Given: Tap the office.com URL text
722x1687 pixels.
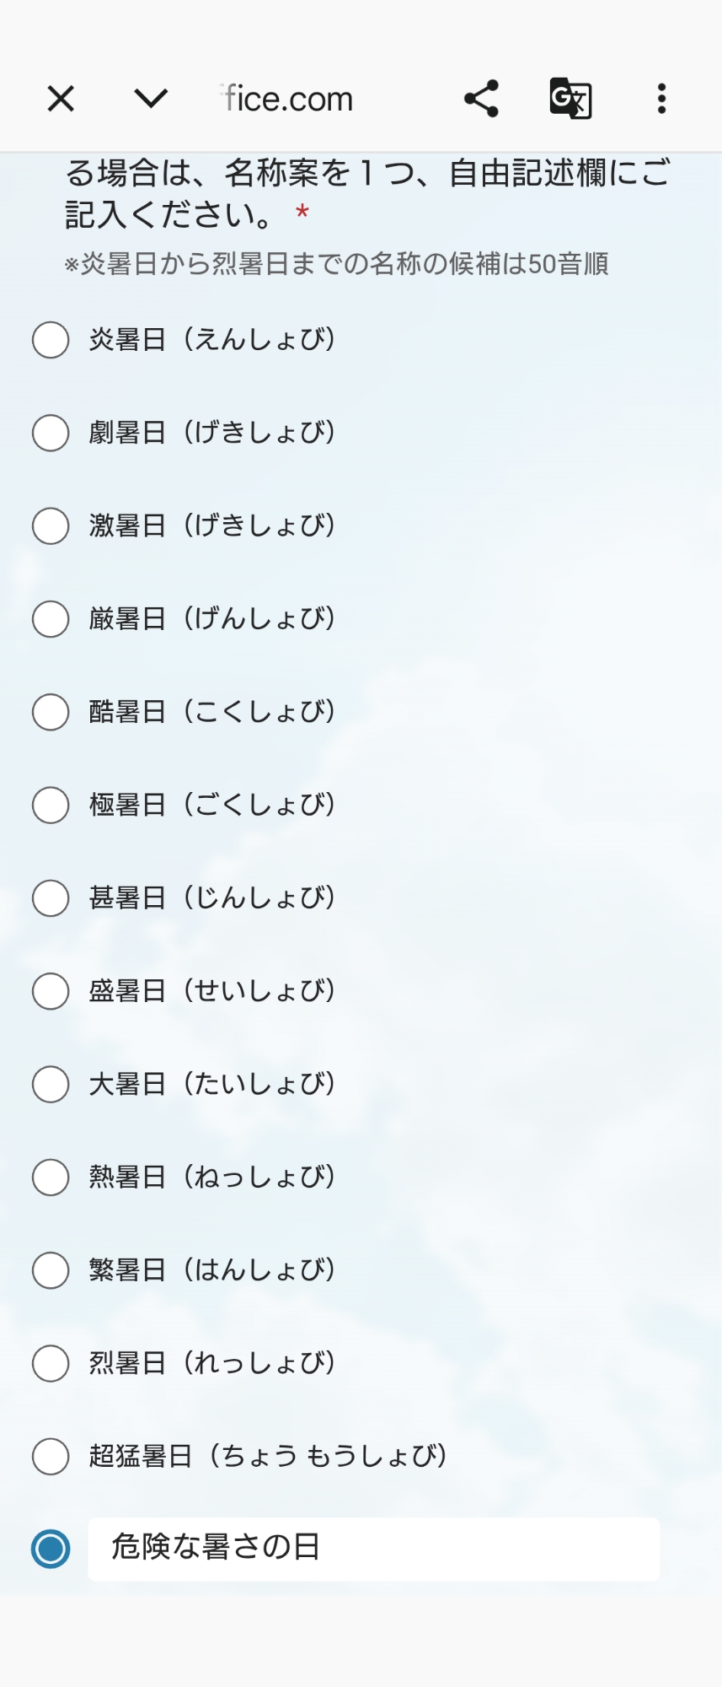Looking at the screenshot, I should (x=288, y=100).
